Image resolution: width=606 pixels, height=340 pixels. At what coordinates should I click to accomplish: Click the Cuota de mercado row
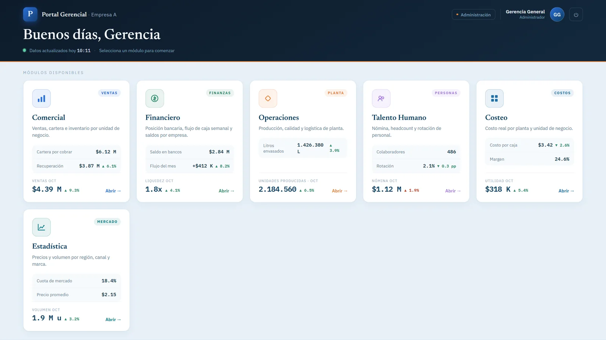(77, 281)
